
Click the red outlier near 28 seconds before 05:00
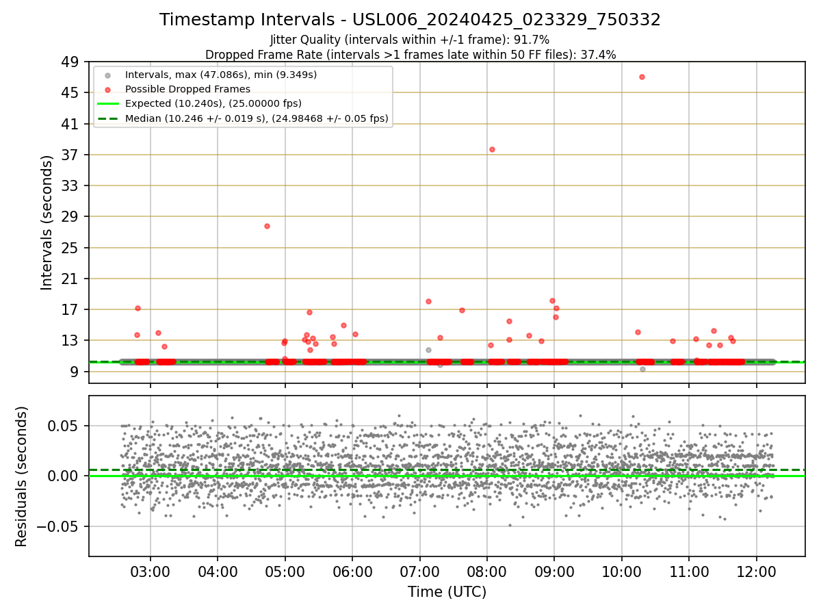pyautogui.click(x=267, y=226)
